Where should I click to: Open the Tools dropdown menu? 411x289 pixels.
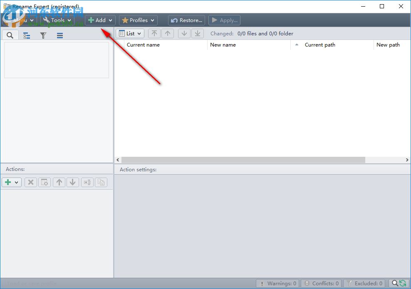[57, 20]
